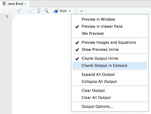Close the test.Rmd tab
This screenshot has height=114, width=151.
26,4
